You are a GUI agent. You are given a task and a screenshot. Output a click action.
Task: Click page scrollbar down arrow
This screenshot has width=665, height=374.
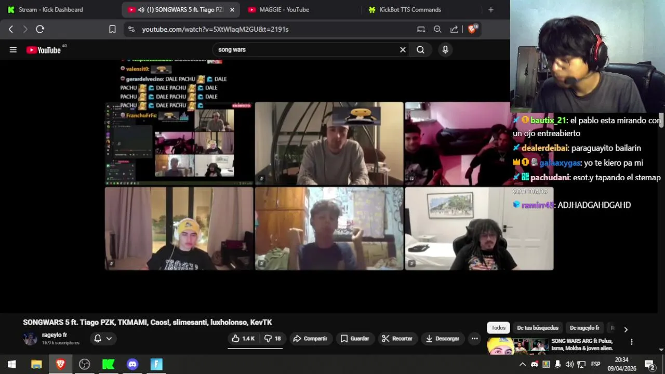661,350
